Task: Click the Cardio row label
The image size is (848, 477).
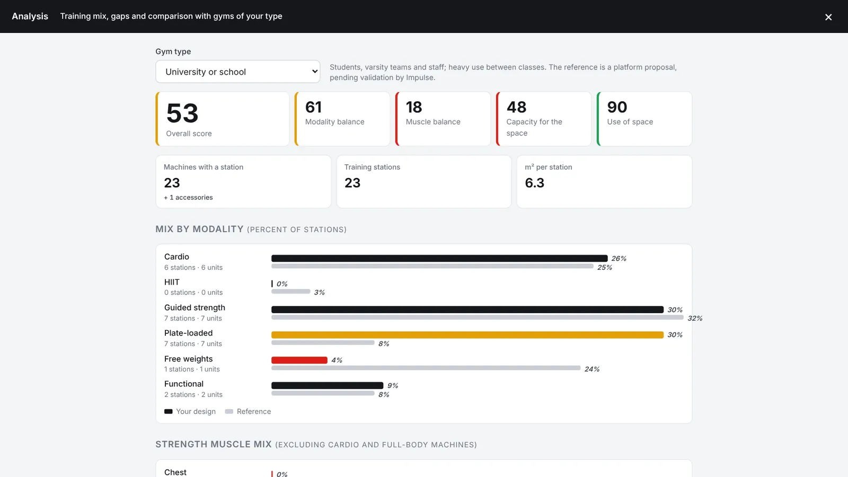Action: (176, 257)
